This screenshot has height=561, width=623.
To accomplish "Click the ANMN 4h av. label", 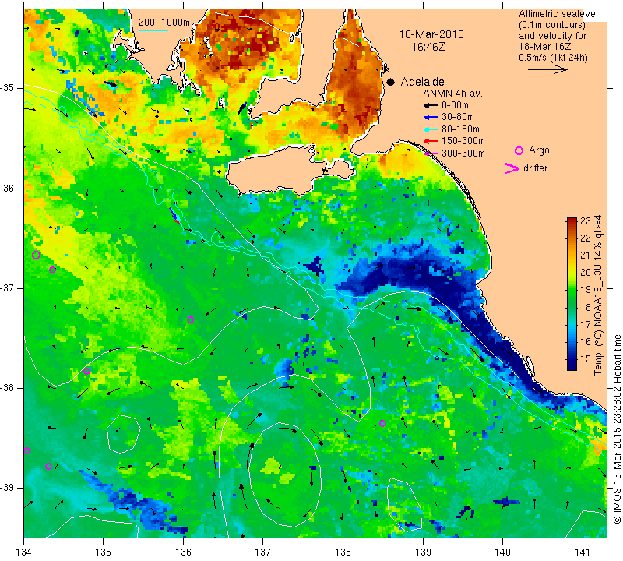I will coord(452,93).
